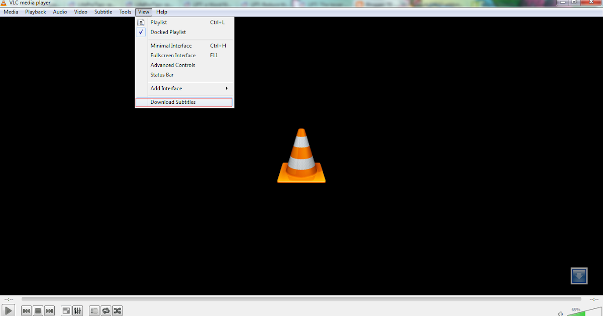Stop playback using the square Stop icon
The height and width of the screenshot is (316, 603).
point(38,311)
